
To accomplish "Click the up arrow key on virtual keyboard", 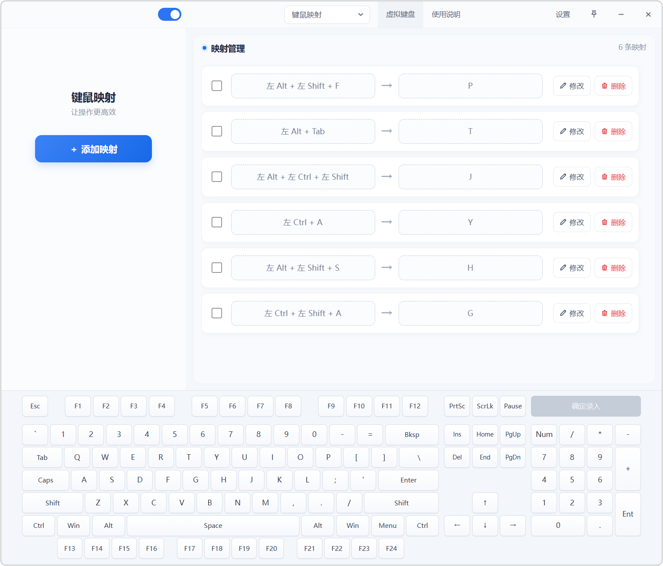I will (x=485, y=503).
